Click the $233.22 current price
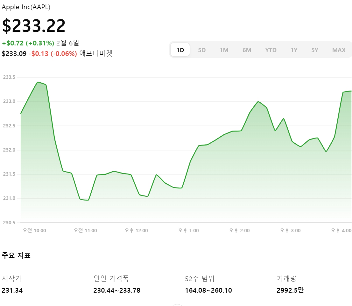Screen dimensions: 352x306 tap(34, 25)
